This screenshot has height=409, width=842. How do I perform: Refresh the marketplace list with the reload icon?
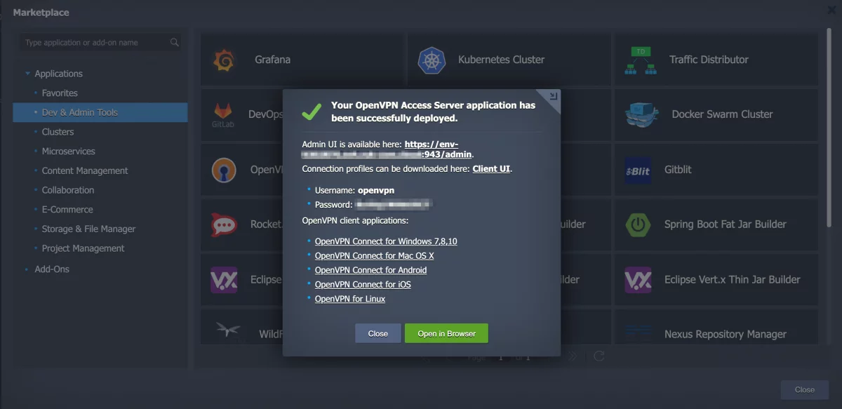(599, 356)
